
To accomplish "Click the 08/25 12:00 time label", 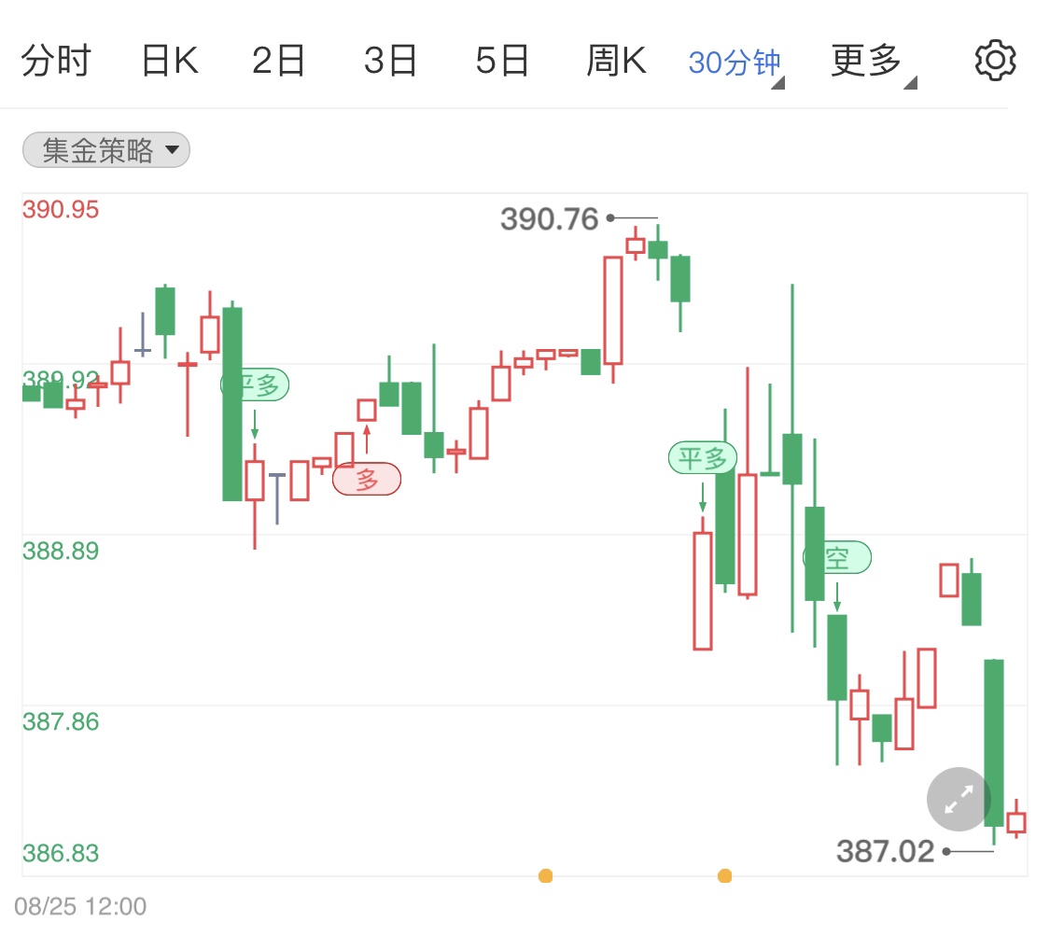I will coord(80,906).
